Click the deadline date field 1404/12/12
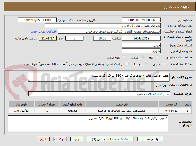The height and width of the screenshot is (146, 196). point(141,38)
